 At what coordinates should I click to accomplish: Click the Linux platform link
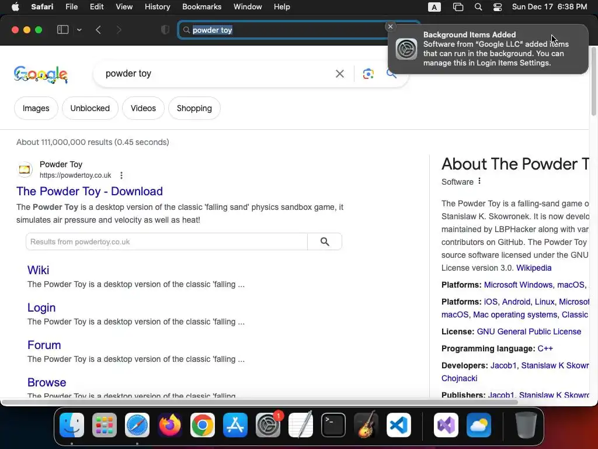544,302
